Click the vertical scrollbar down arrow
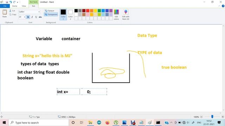This screenshot has width=225, height=126. (224, 110)
